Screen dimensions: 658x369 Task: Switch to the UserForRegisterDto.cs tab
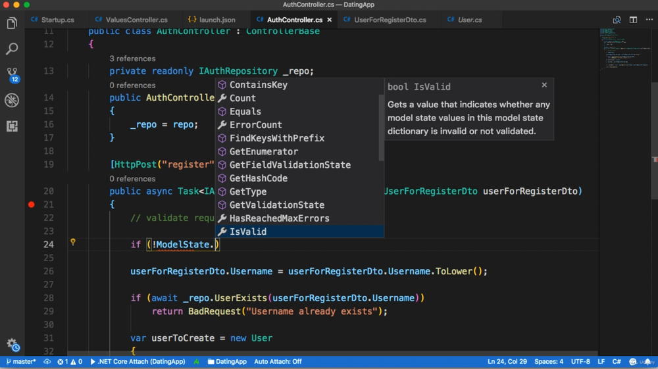point(389,20)
